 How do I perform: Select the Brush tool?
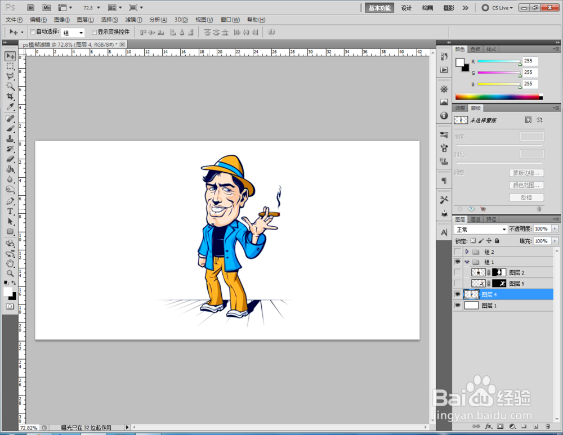(10, 128)
